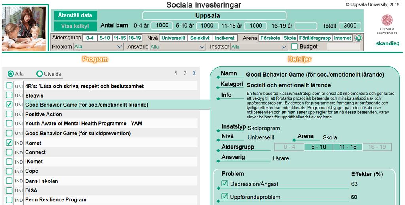Image resolution: width=405 pixels, height=205 pixels.
Task: Filter by Åldersgrupp 11-15
Action: 119,38
